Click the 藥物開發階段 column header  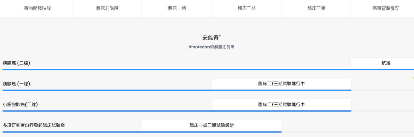point(38,8)
